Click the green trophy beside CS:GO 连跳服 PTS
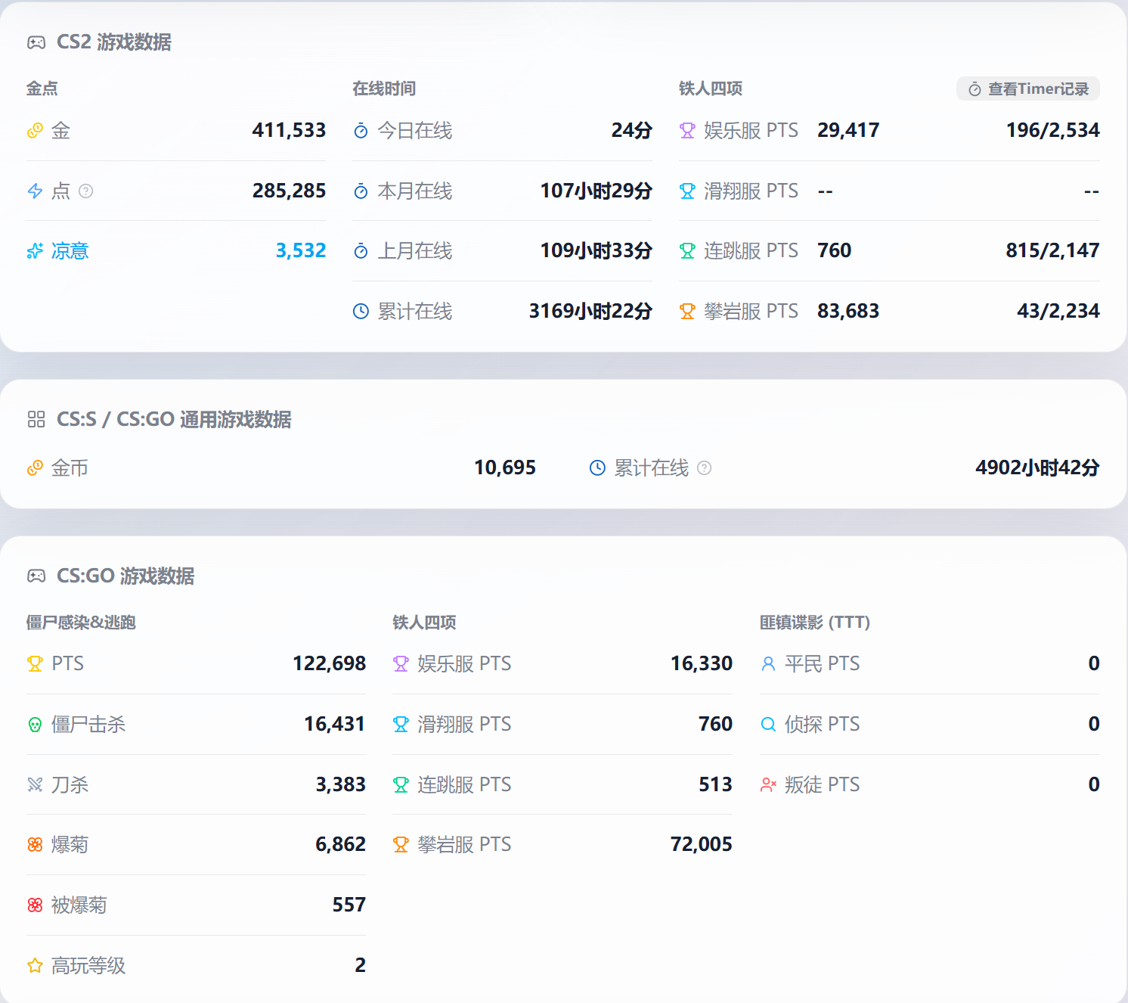The height and width of the screenshot is (1003, 1128). pyautogui.click(x=401, y=784)
